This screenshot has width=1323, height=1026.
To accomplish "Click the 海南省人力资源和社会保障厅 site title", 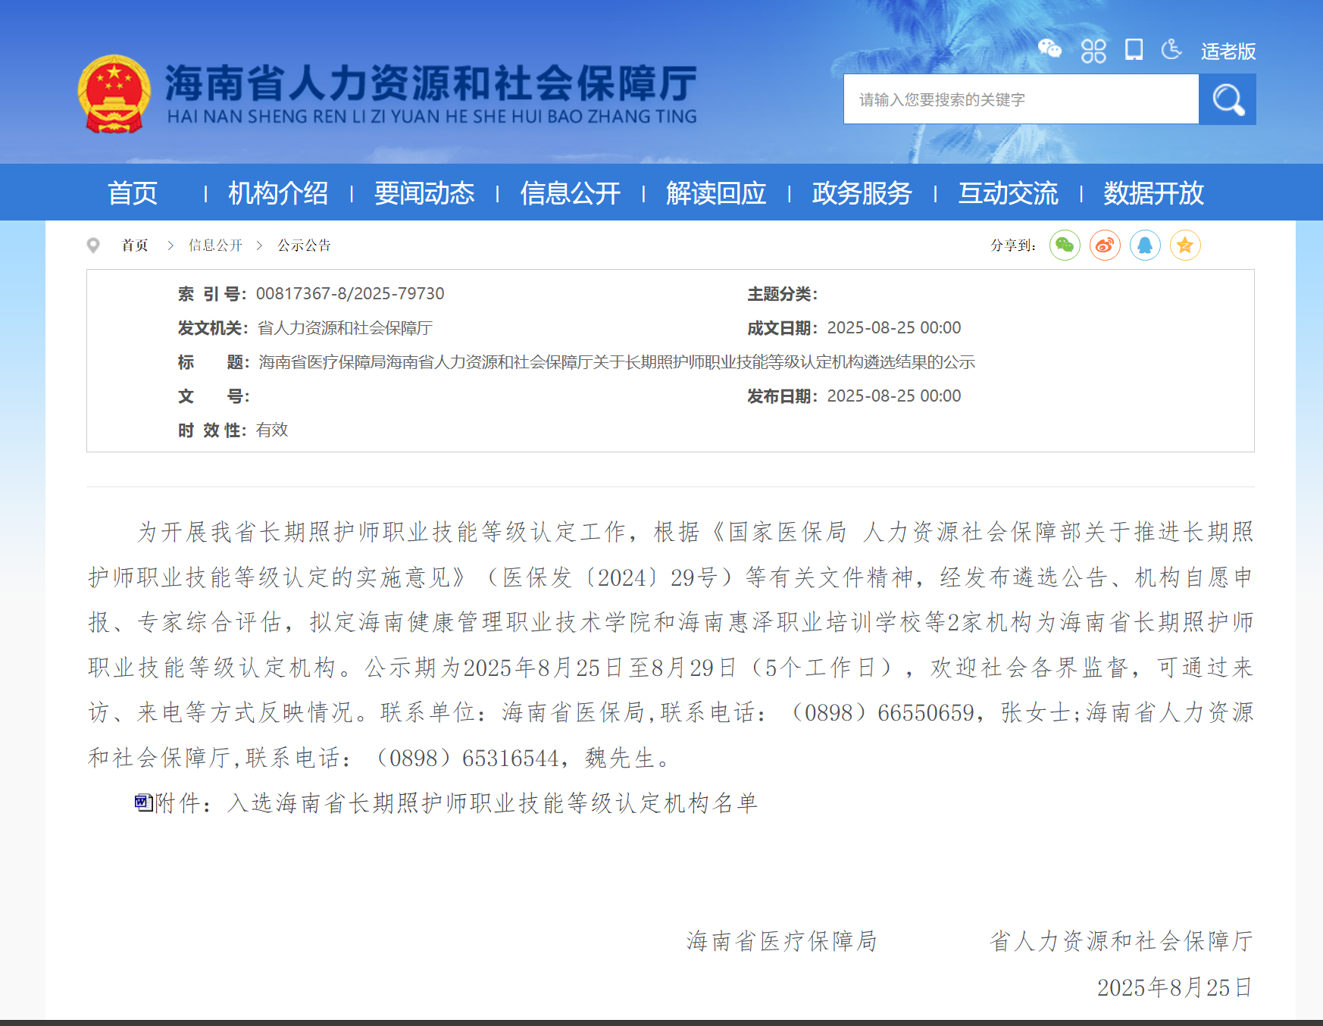I will (x=430, y=83).
